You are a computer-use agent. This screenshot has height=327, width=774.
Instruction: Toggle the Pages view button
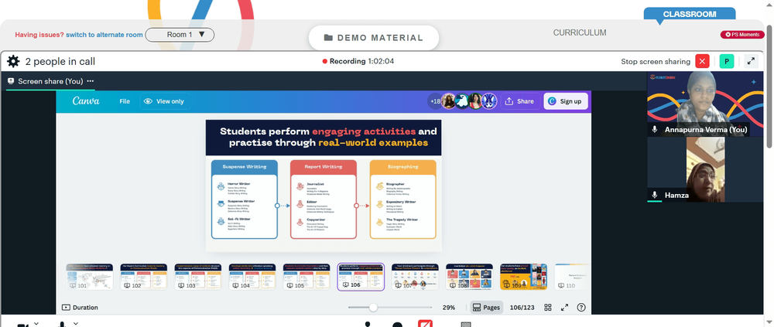486,307
